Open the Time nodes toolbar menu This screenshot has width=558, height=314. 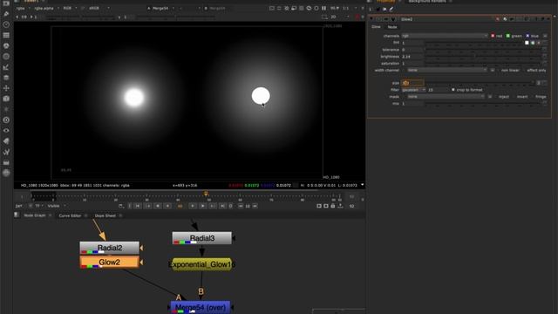6,24
